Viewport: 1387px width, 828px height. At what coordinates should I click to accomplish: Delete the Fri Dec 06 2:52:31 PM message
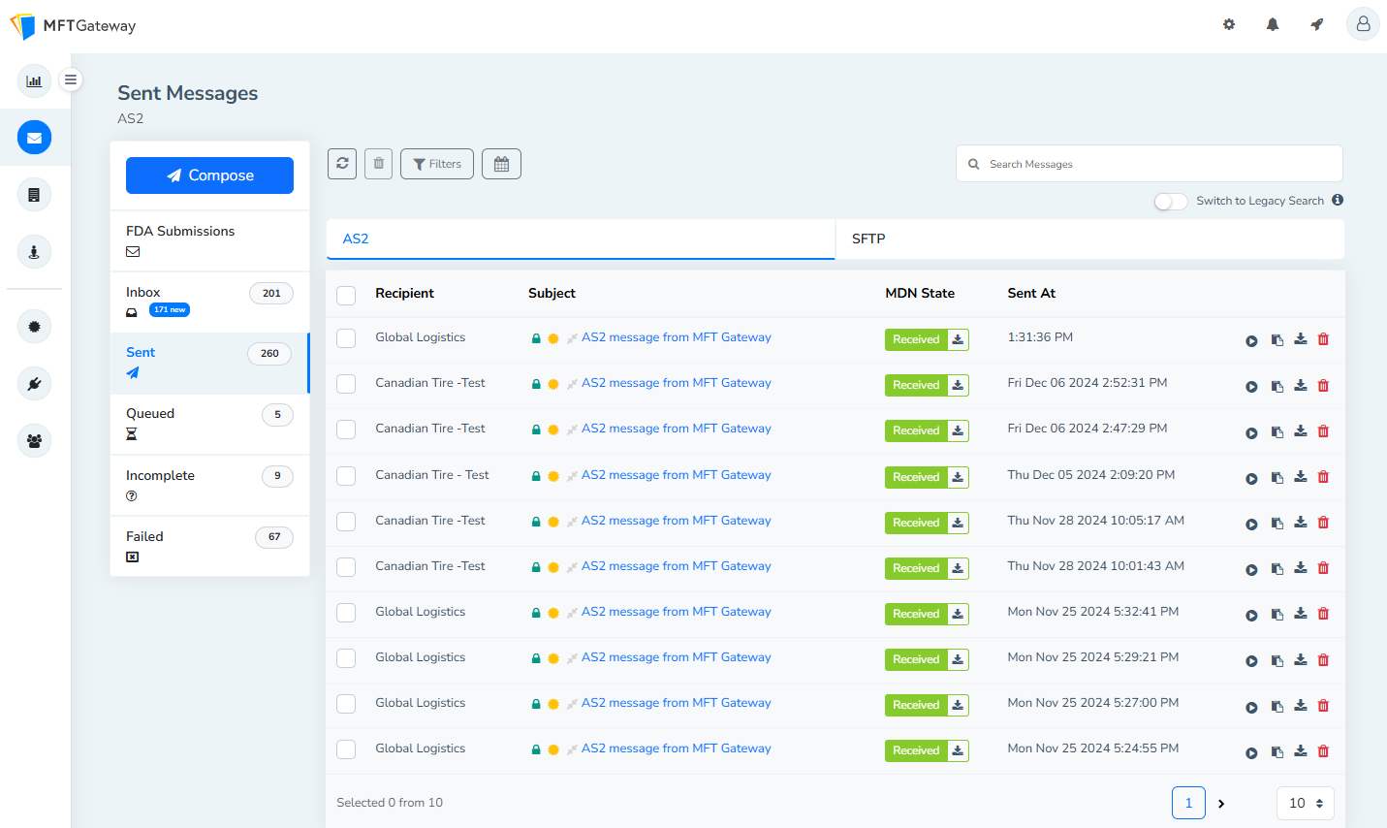(x=1323, y=385)
